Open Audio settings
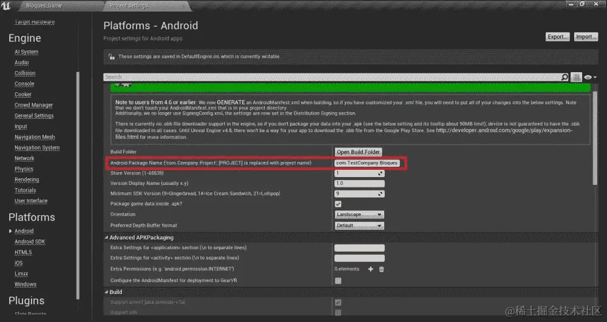Image resolution: width=607 pixels, height=322 pixels. pos(22,62)
